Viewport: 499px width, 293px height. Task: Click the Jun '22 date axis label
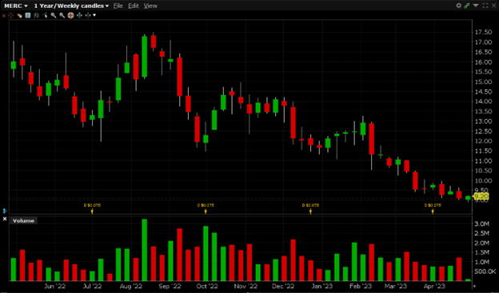tap(55, 286)
